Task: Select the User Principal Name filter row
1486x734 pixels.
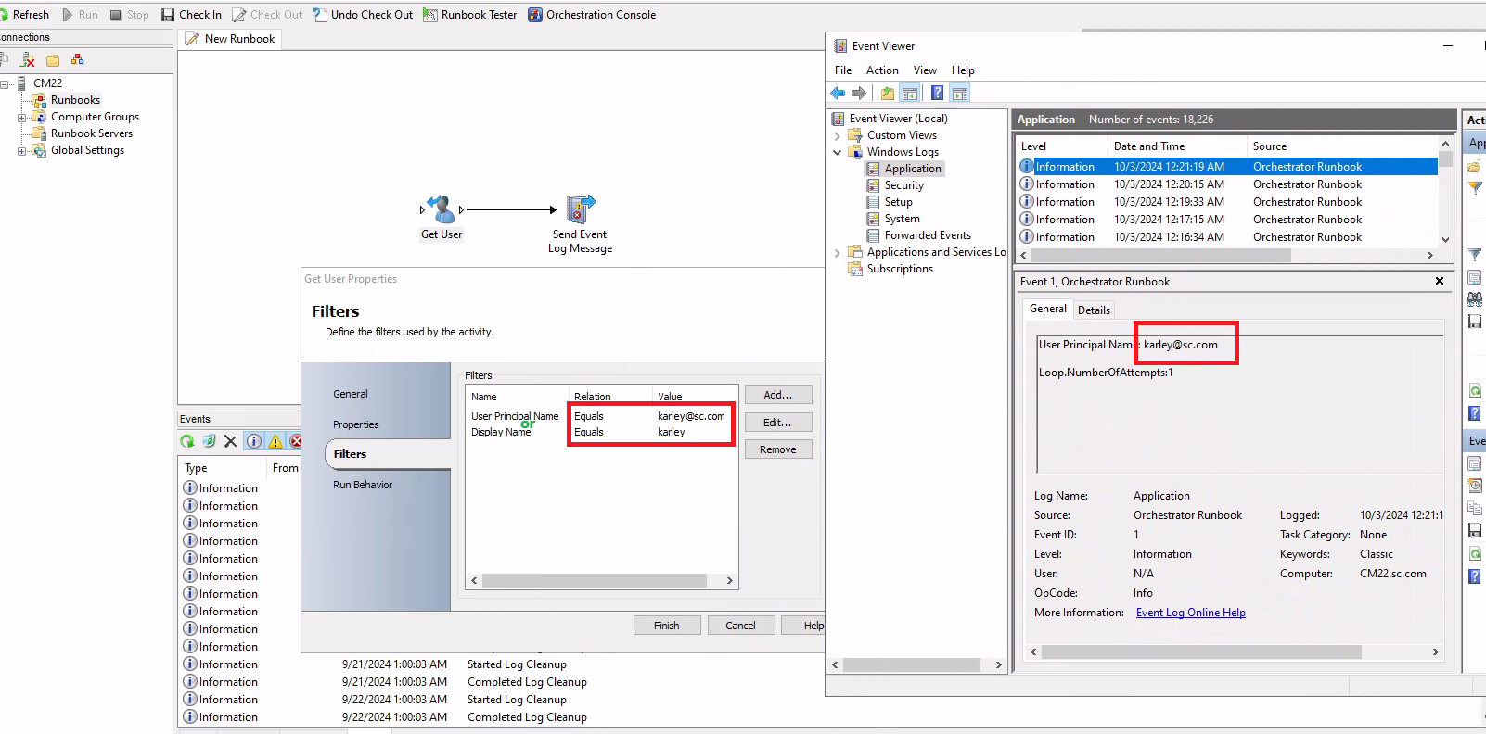Action: 601,416
